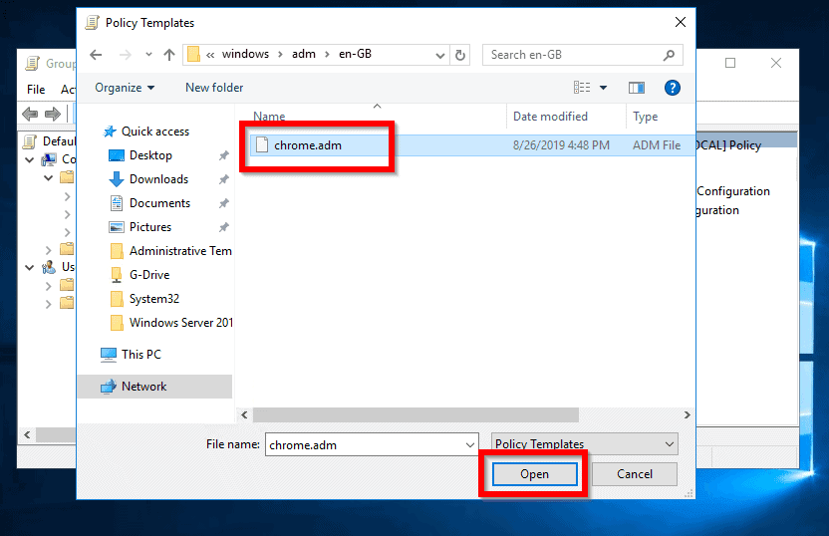Click the Cancel button
Viewport: 829px width, 536px height.
pos(635,474)
